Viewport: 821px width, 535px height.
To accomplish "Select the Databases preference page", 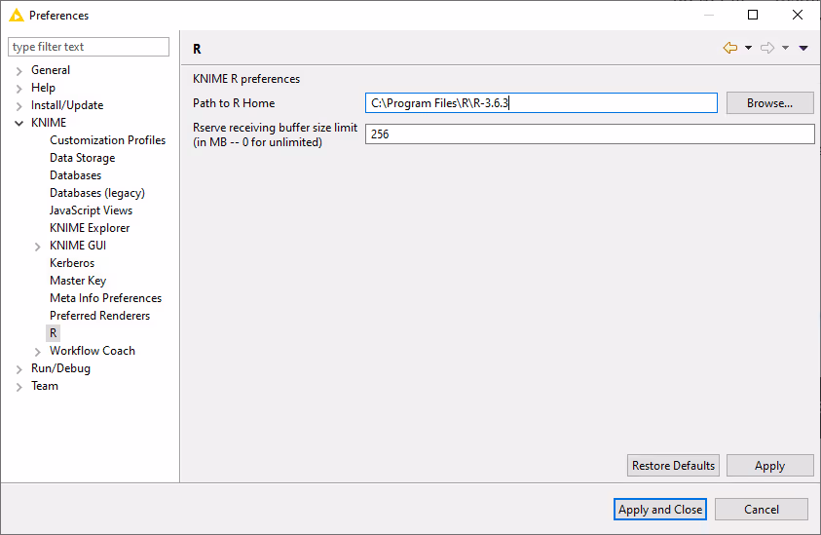I will point(75,175).
